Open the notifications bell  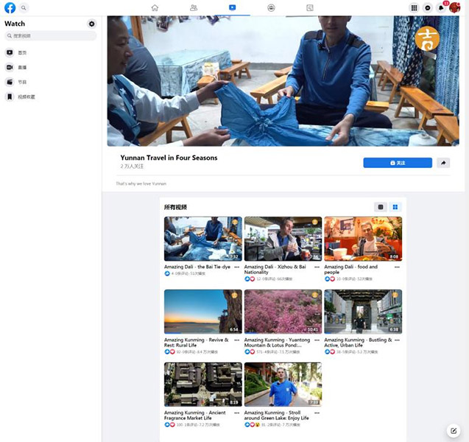pos(441,7)
